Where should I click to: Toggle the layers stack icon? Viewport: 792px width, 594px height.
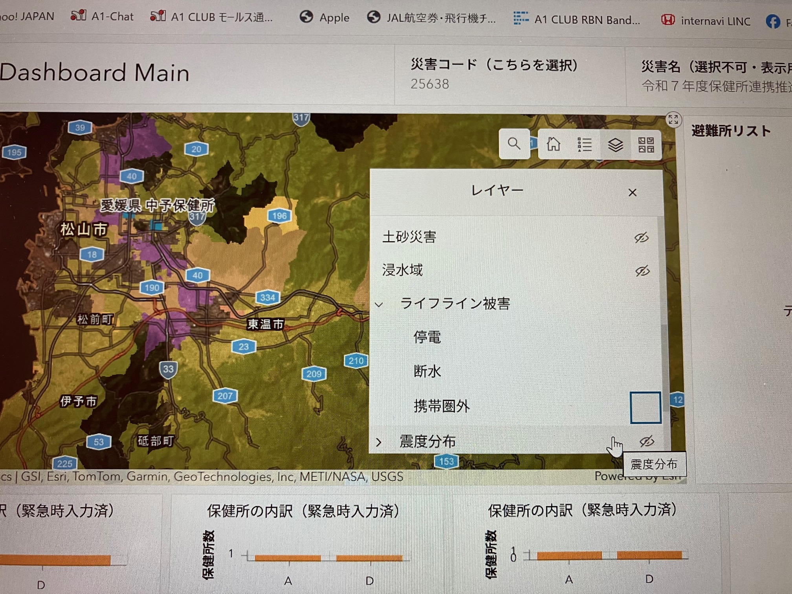(x=615, y=145)
